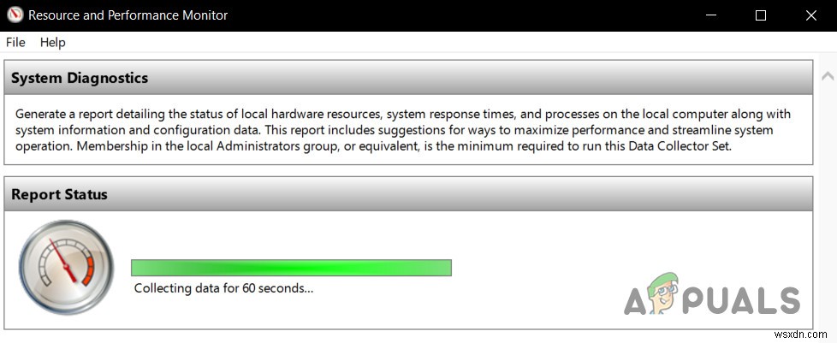Maximize the Resource and Performance Monitor window
The height and width of the screenshot is (343, 837).
[x=761, y=15]
